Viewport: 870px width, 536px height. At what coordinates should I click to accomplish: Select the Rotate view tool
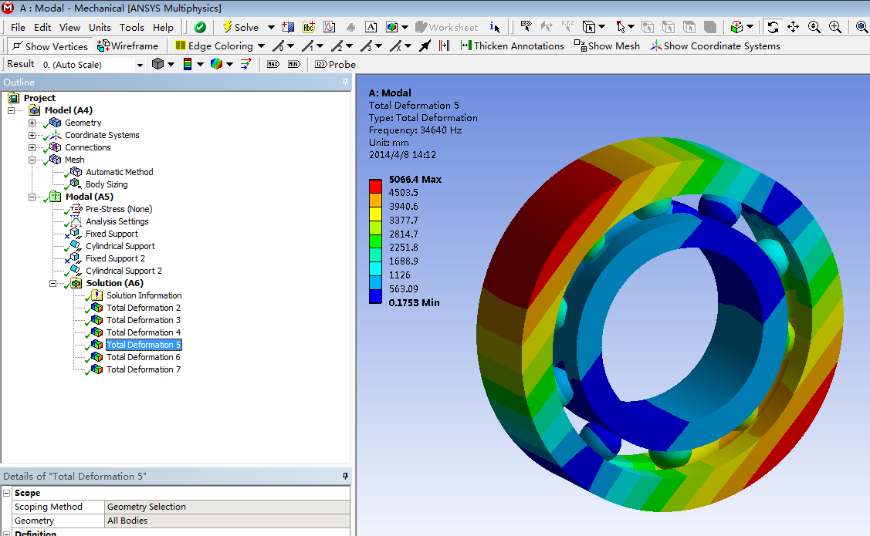[x=773, y=27]
